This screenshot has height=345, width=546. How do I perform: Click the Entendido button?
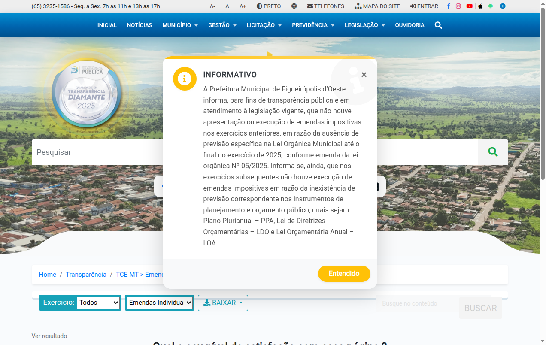click(x=344, y=274)
